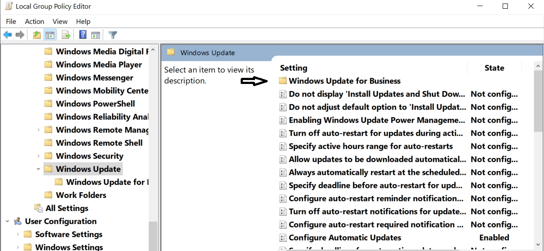544x251 pixels.
Task: Click the User Configuration icon in the tree
Action: coord(18,221)
